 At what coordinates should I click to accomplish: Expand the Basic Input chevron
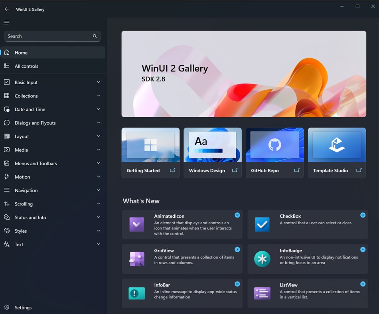click(99, 82)
